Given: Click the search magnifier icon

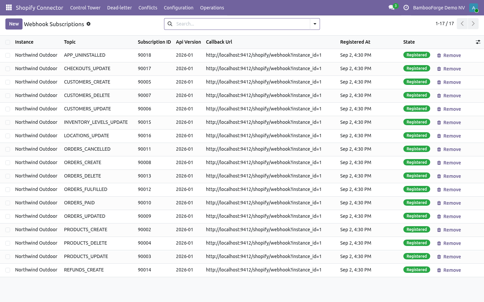Looking at the screenshot, I should [170, 24].
